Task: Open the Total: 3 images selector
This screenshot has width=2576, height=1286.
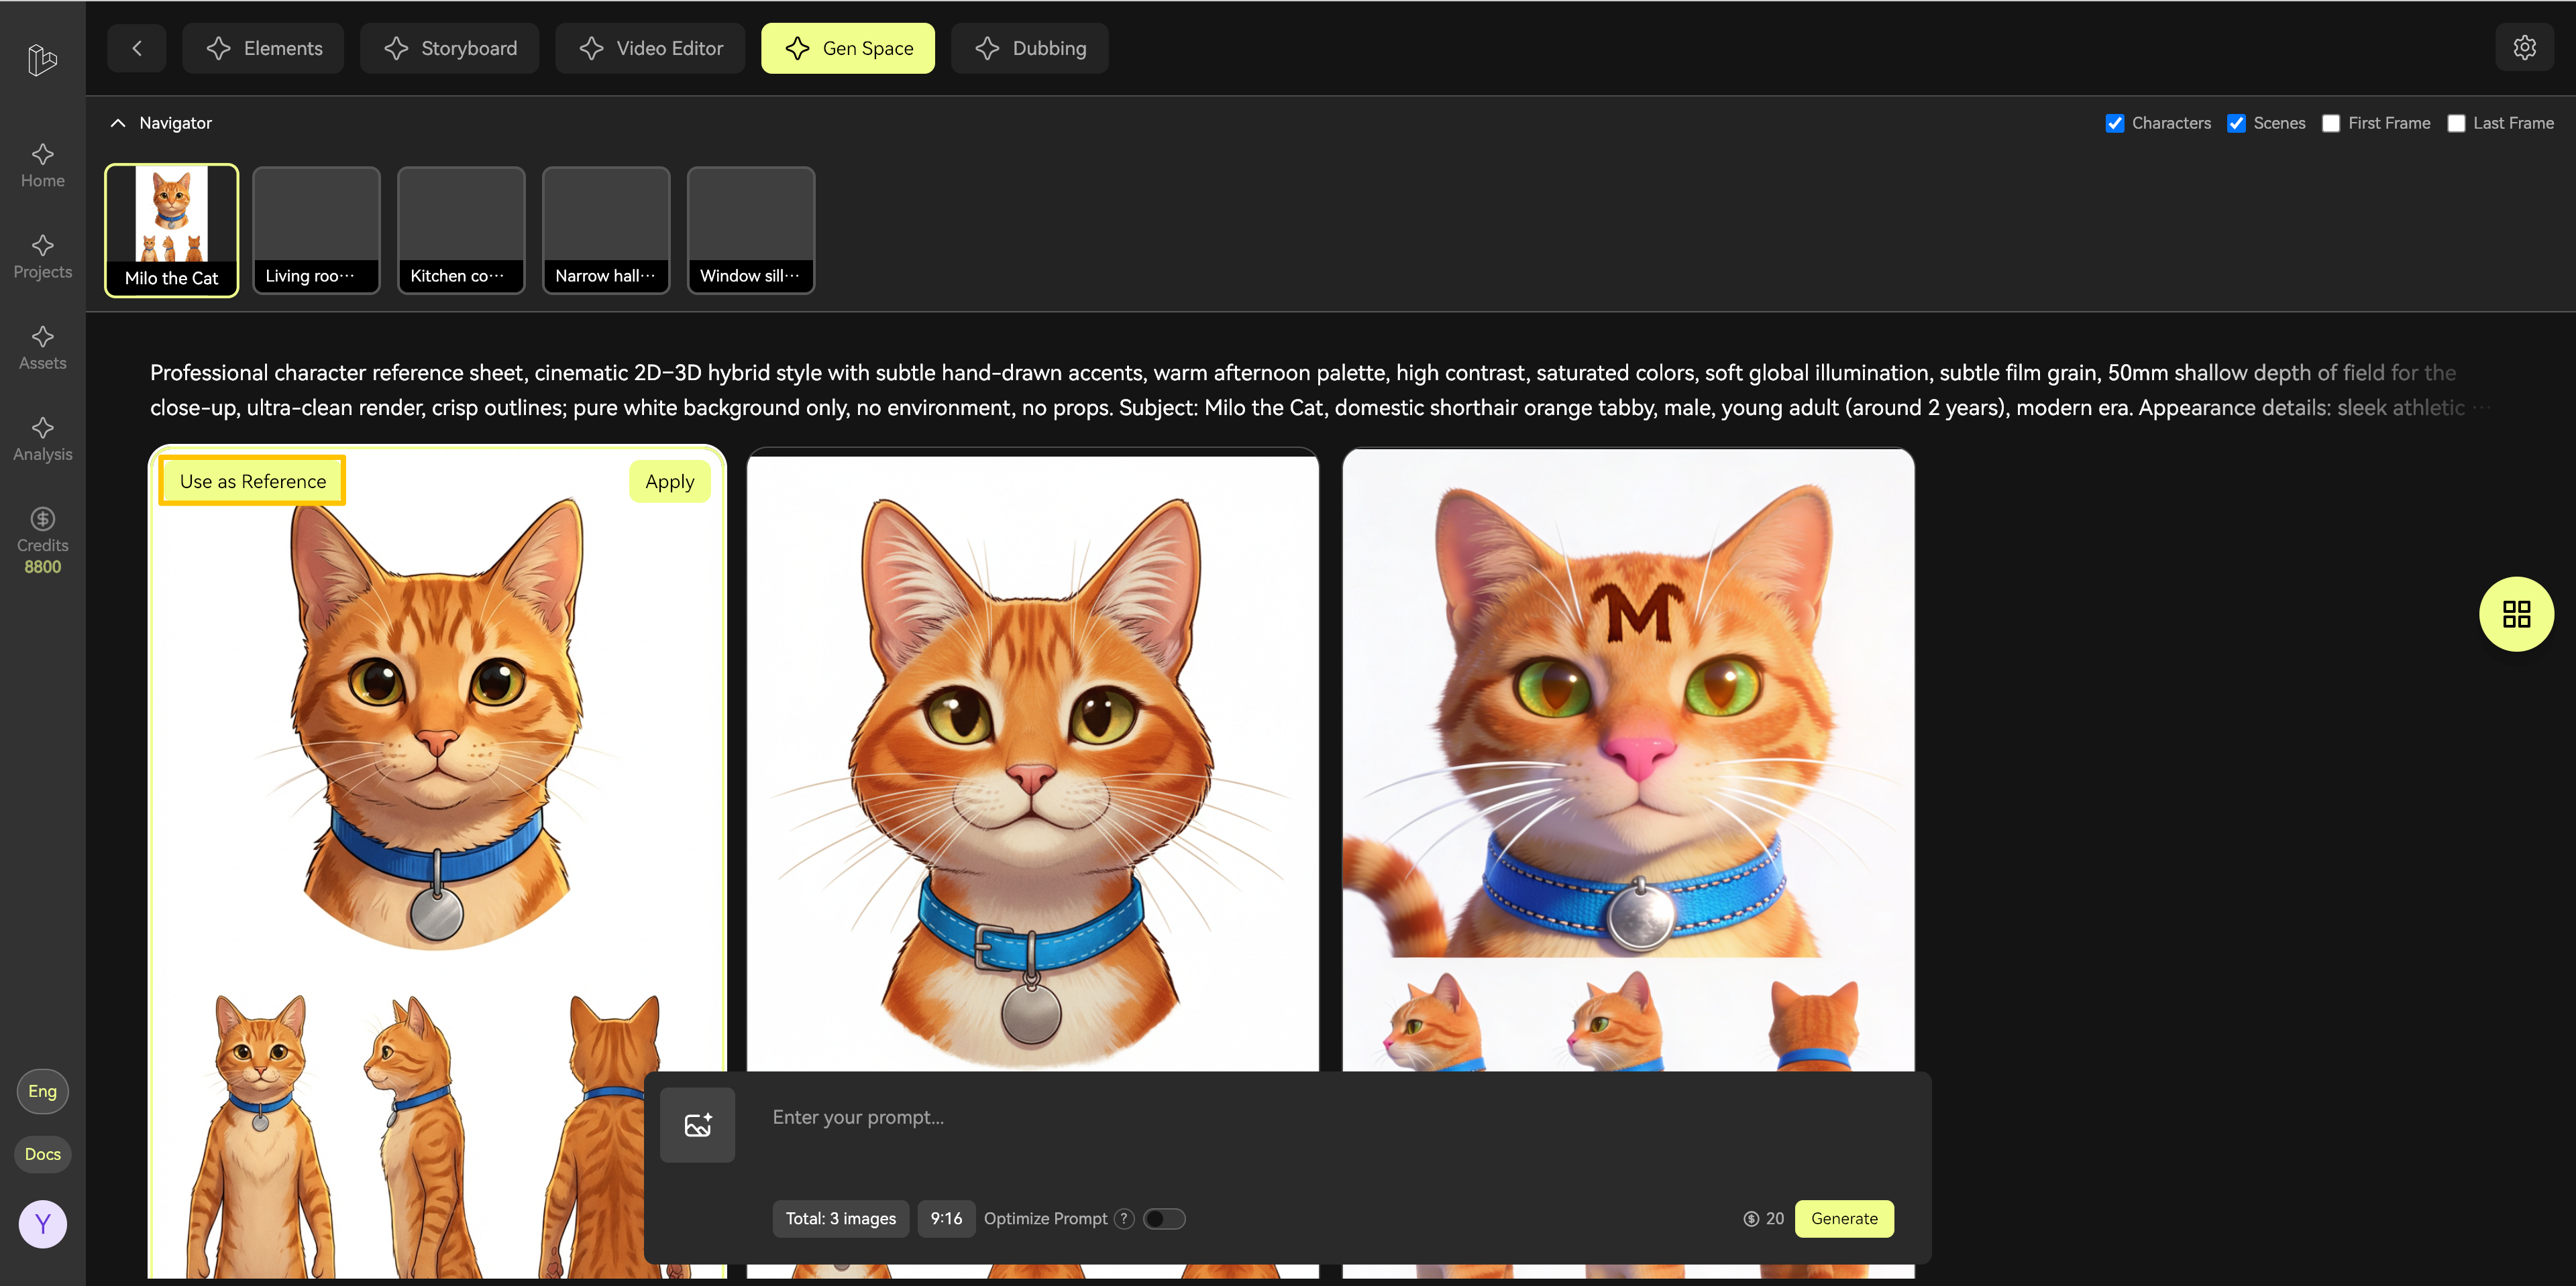Action: [x=840, y=1218]
